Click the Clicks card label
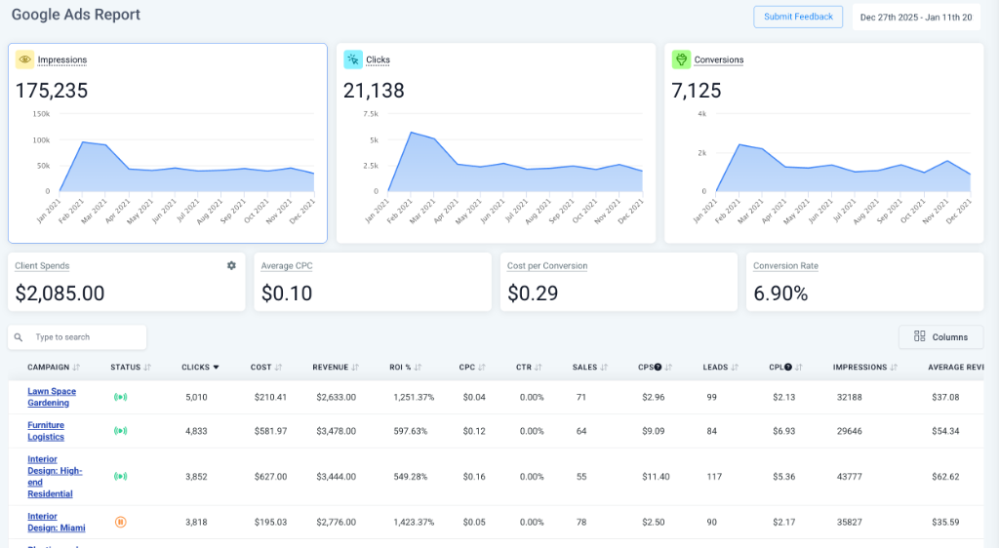 click(x=378, y=59)
